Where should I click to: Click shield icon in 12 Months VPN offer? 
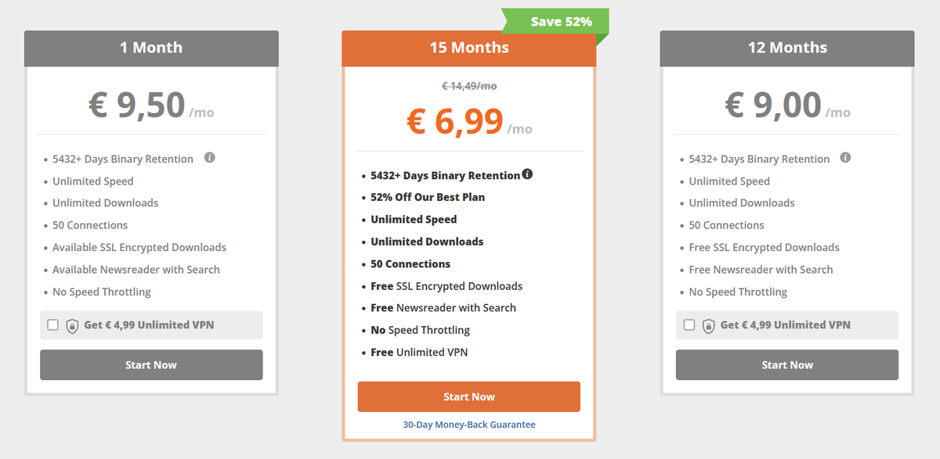708,325
